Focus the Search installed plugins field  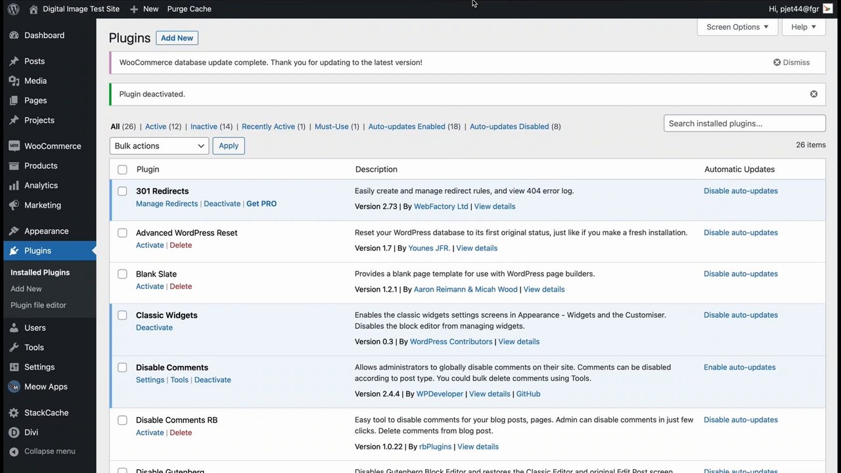[744, 124]
